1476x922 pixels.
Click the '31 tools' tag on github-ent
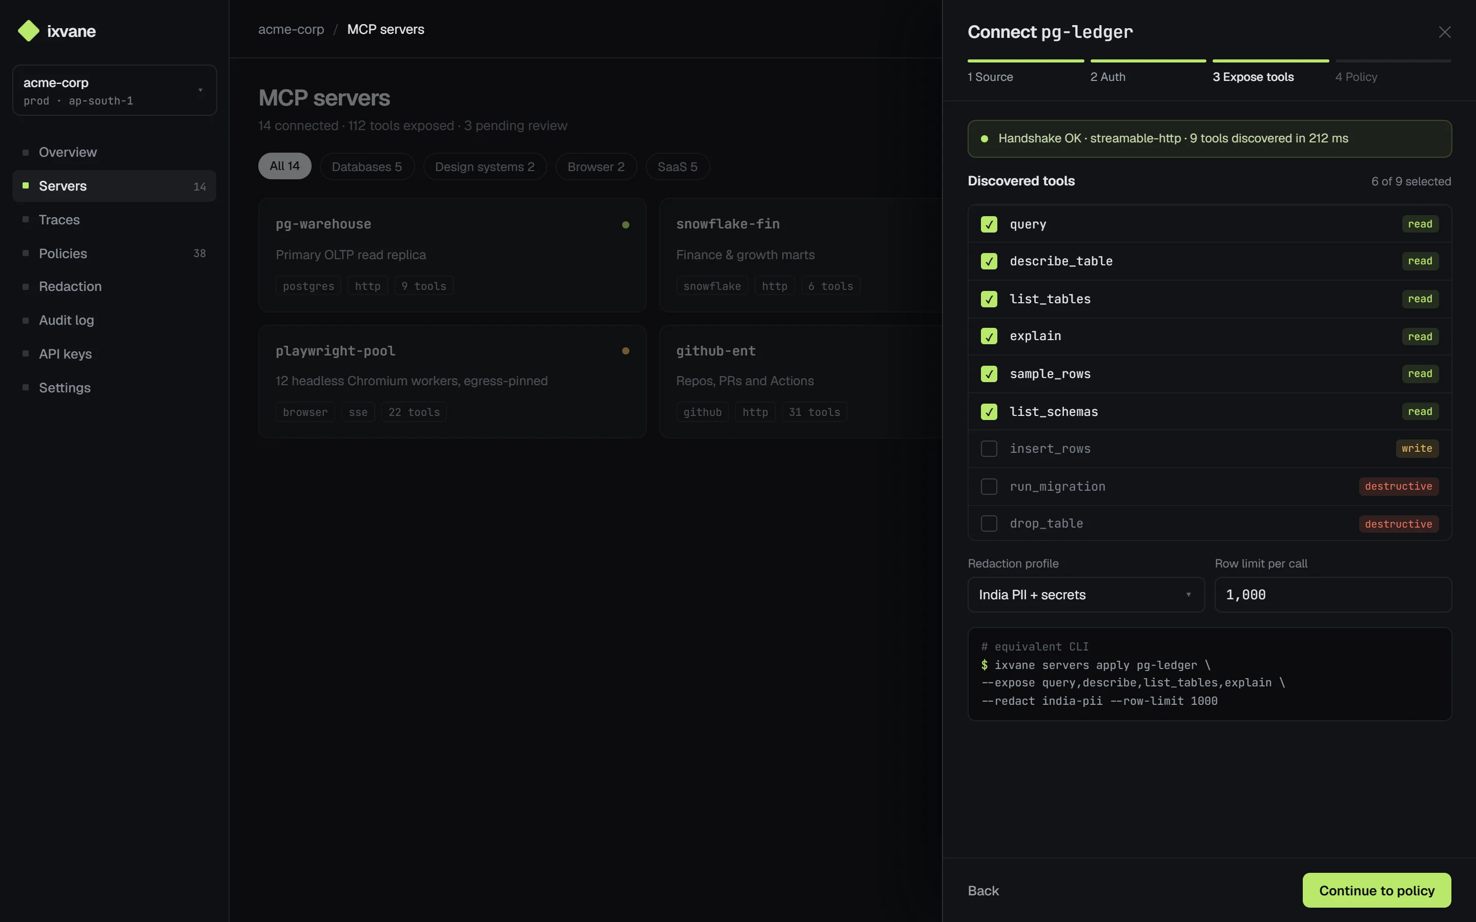814,412
